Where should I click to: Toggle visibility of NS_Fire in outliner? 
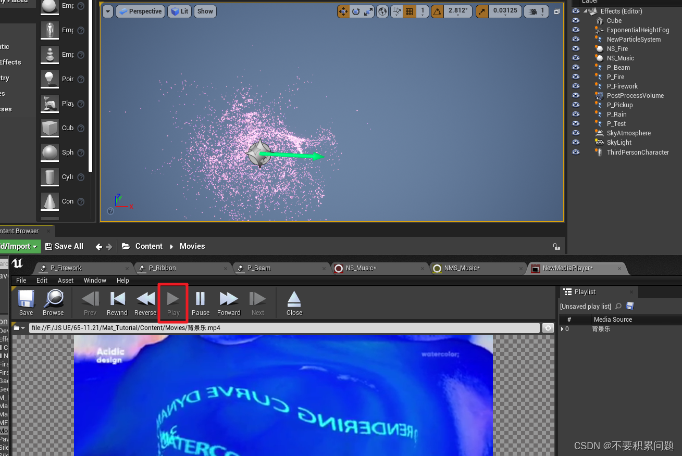coord(576,49)
